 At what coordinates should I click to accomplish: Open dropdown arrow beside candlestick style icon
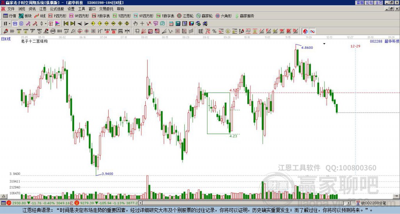45,24
